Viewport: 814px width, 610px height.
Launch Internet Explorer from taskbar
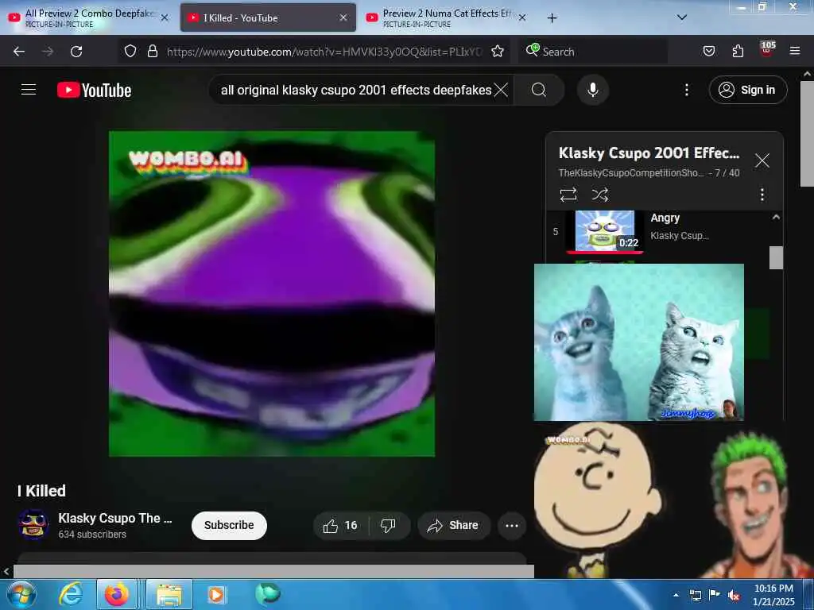[70, 594]
